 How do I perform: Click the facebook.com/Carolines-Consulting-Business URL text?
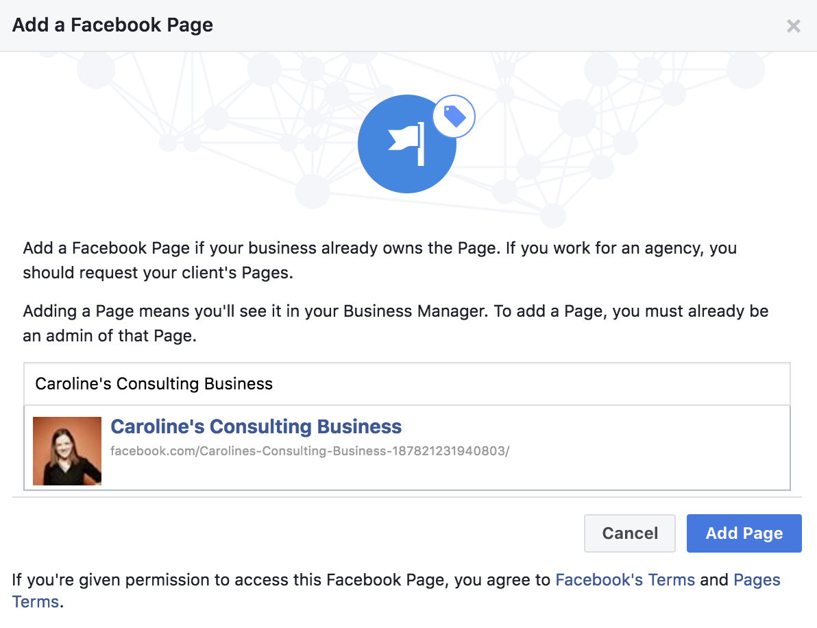point(310,451)
